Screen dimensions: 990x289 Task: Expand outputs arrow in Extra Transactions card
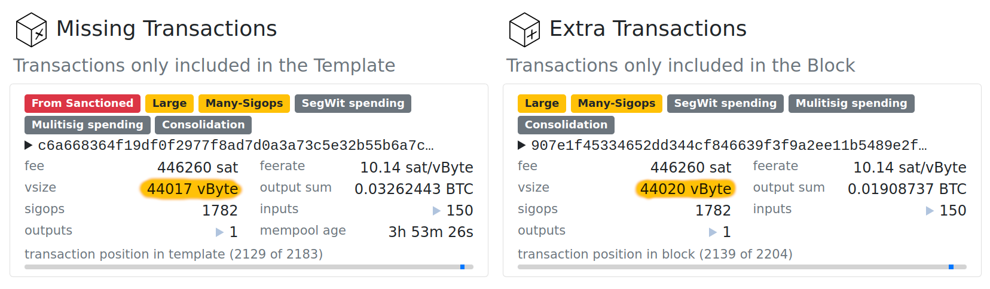(713, 232)
